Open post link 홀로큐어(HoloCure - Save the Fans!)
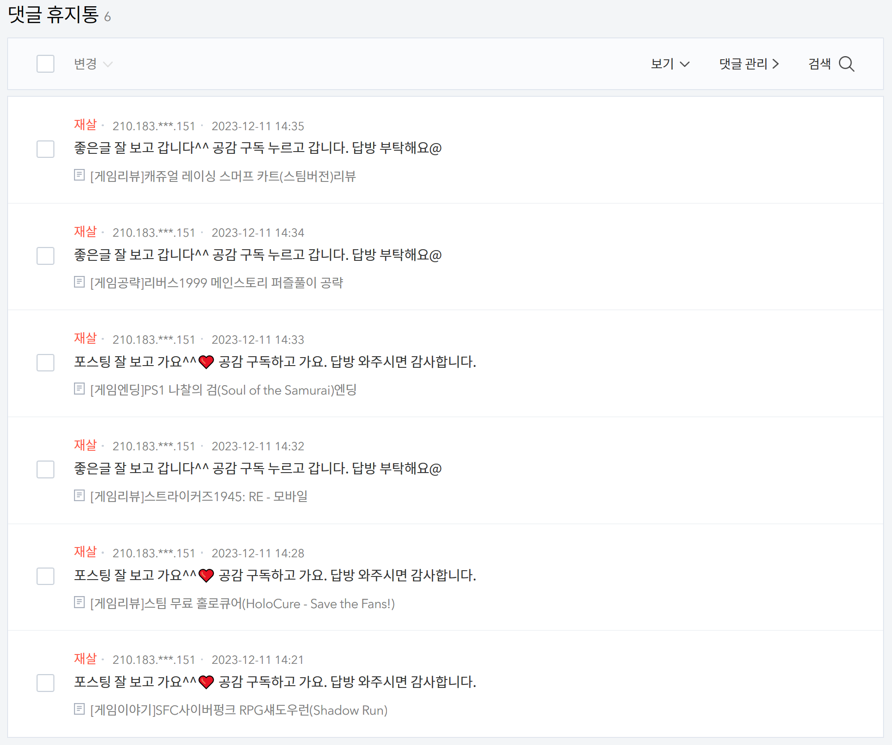The width and height of the screenshot is (892, 745). (243, 604)
